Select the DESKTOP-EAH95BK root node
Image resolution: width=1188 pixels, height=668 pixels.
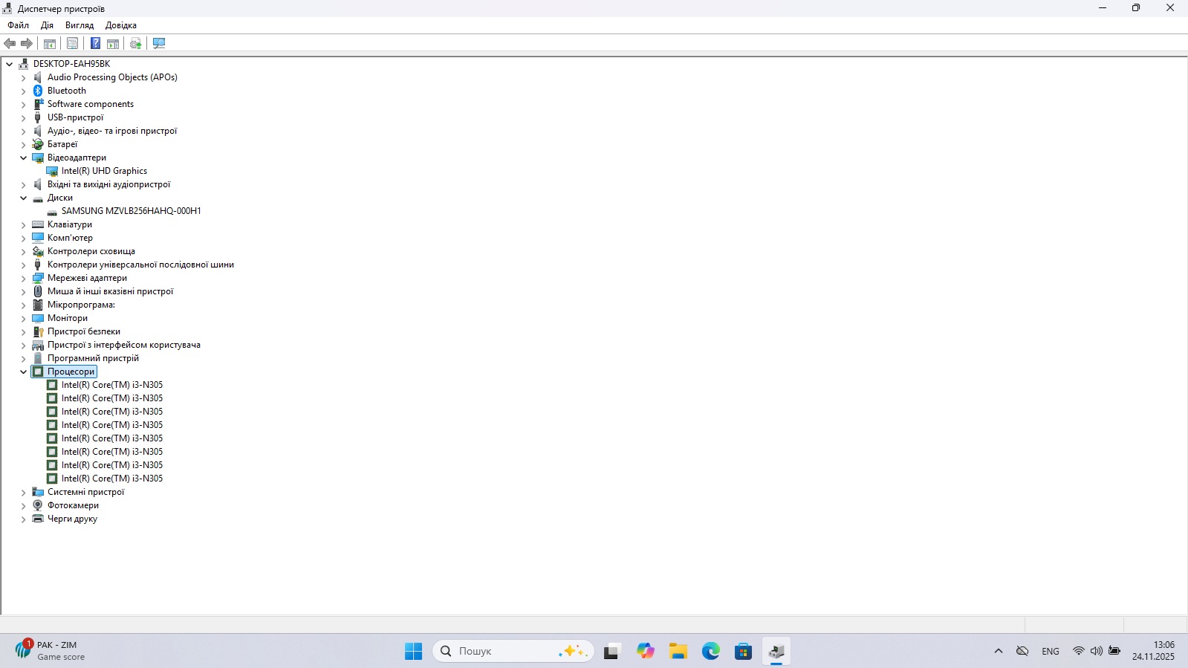(x=71, y=64)
